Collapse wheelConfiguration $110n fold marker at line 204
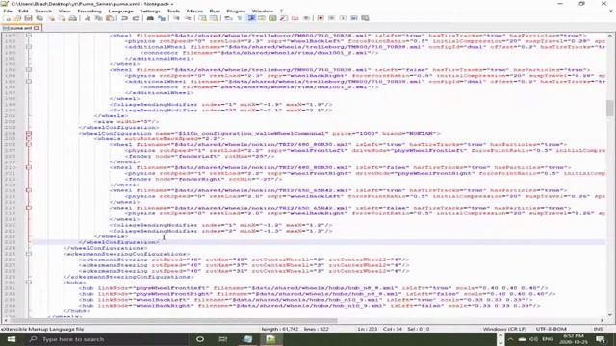 pos(29,133)
